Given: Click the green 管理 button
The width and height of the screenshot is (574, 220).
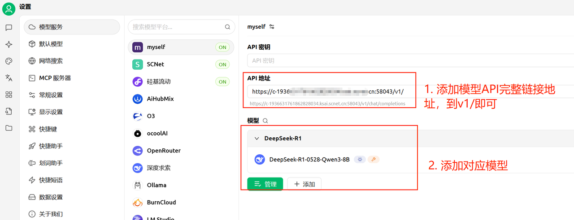Looking at the screenshot, I should point(265,184).
